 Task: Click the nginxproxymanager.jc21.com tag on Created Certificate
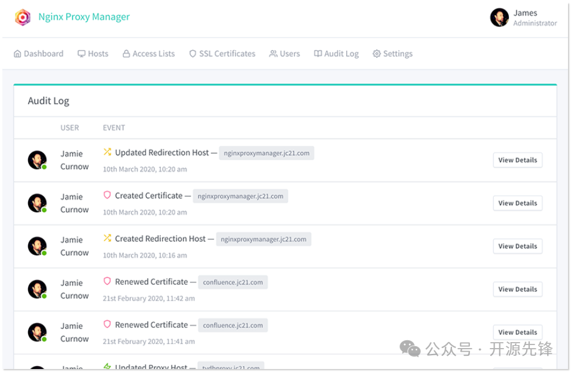(240, 196)
